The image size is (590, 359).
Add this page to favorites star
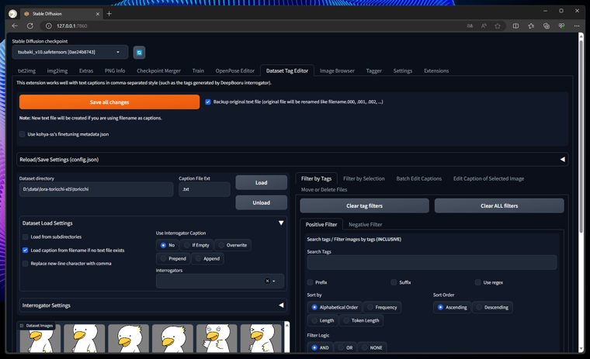click(x=498, y=26)
